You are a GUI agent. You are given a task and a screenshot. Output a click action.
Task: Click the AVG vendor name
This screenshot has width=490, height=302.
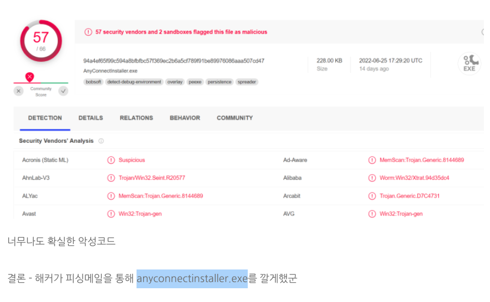pyautogui.click(x=288, y=214)
